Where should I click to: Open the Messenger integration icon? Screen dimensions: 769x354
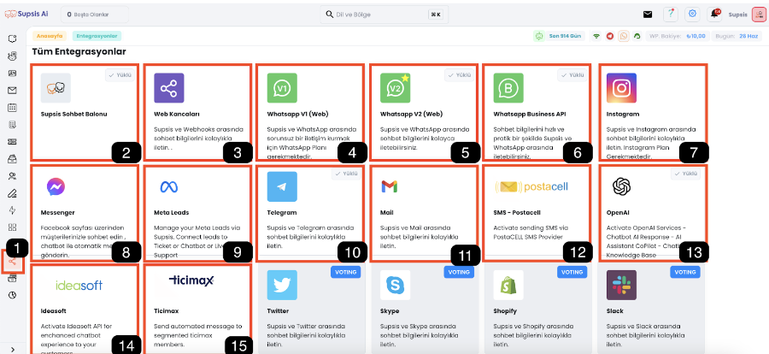coord(56,186)
